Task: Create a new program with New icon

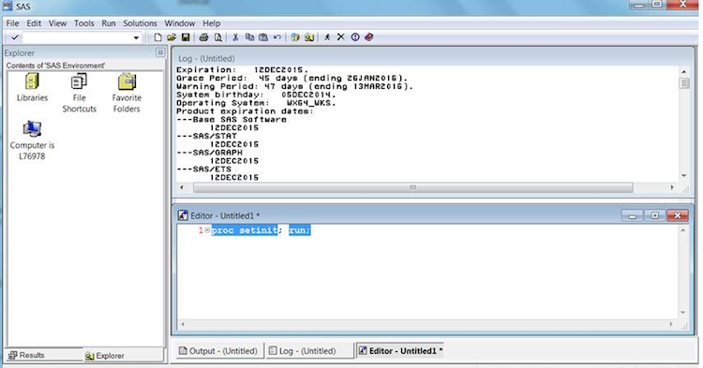Action: [x=157, y=37]
